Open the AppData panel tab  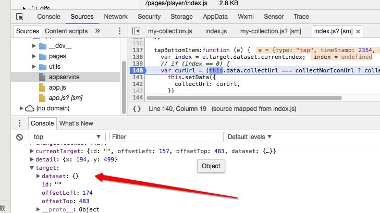point(215,17)
